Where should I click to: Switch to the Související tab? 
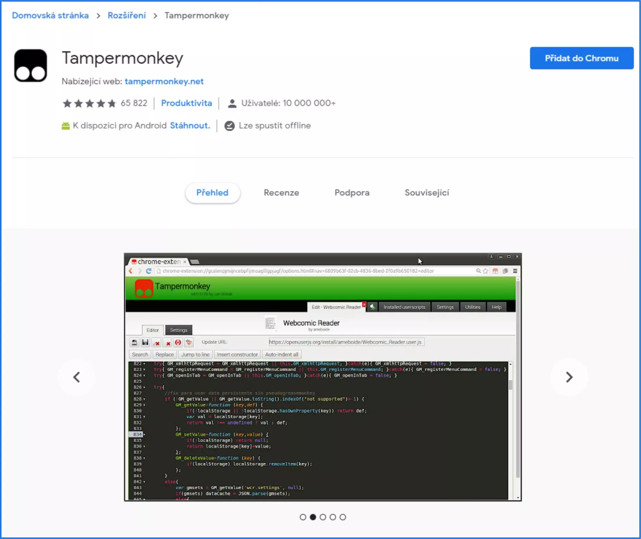(x=427, y=193)
